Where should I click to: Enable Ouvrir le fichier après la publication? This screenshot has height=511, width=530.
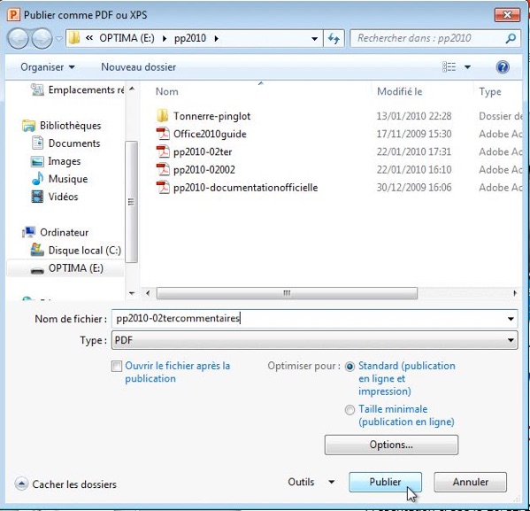(x=117, y=366)
